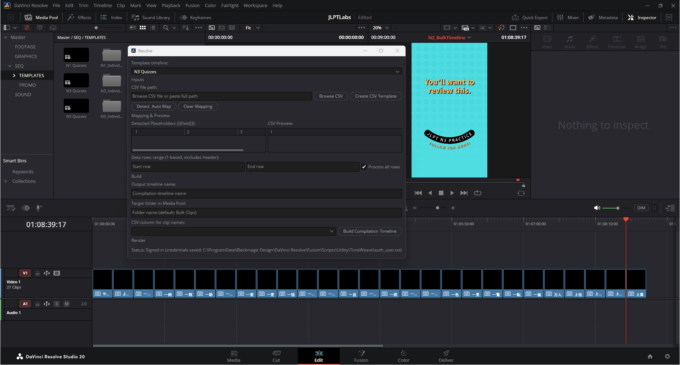This screenshot has height=365, width=680.
Task: Switch to the Fusion page
Action: 361,356
